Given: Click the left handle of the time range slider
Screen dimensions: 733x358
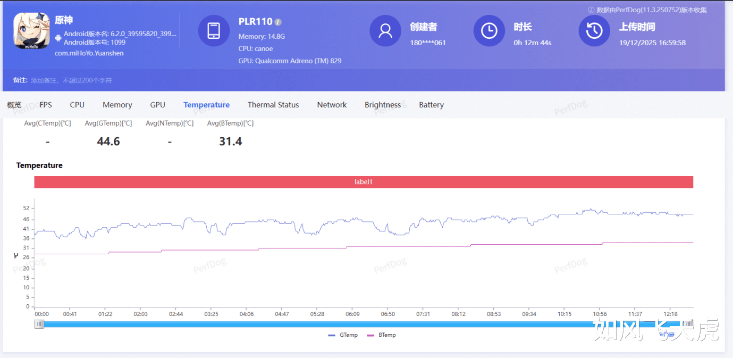Looking at the screenshot, I should coord(39,324).
